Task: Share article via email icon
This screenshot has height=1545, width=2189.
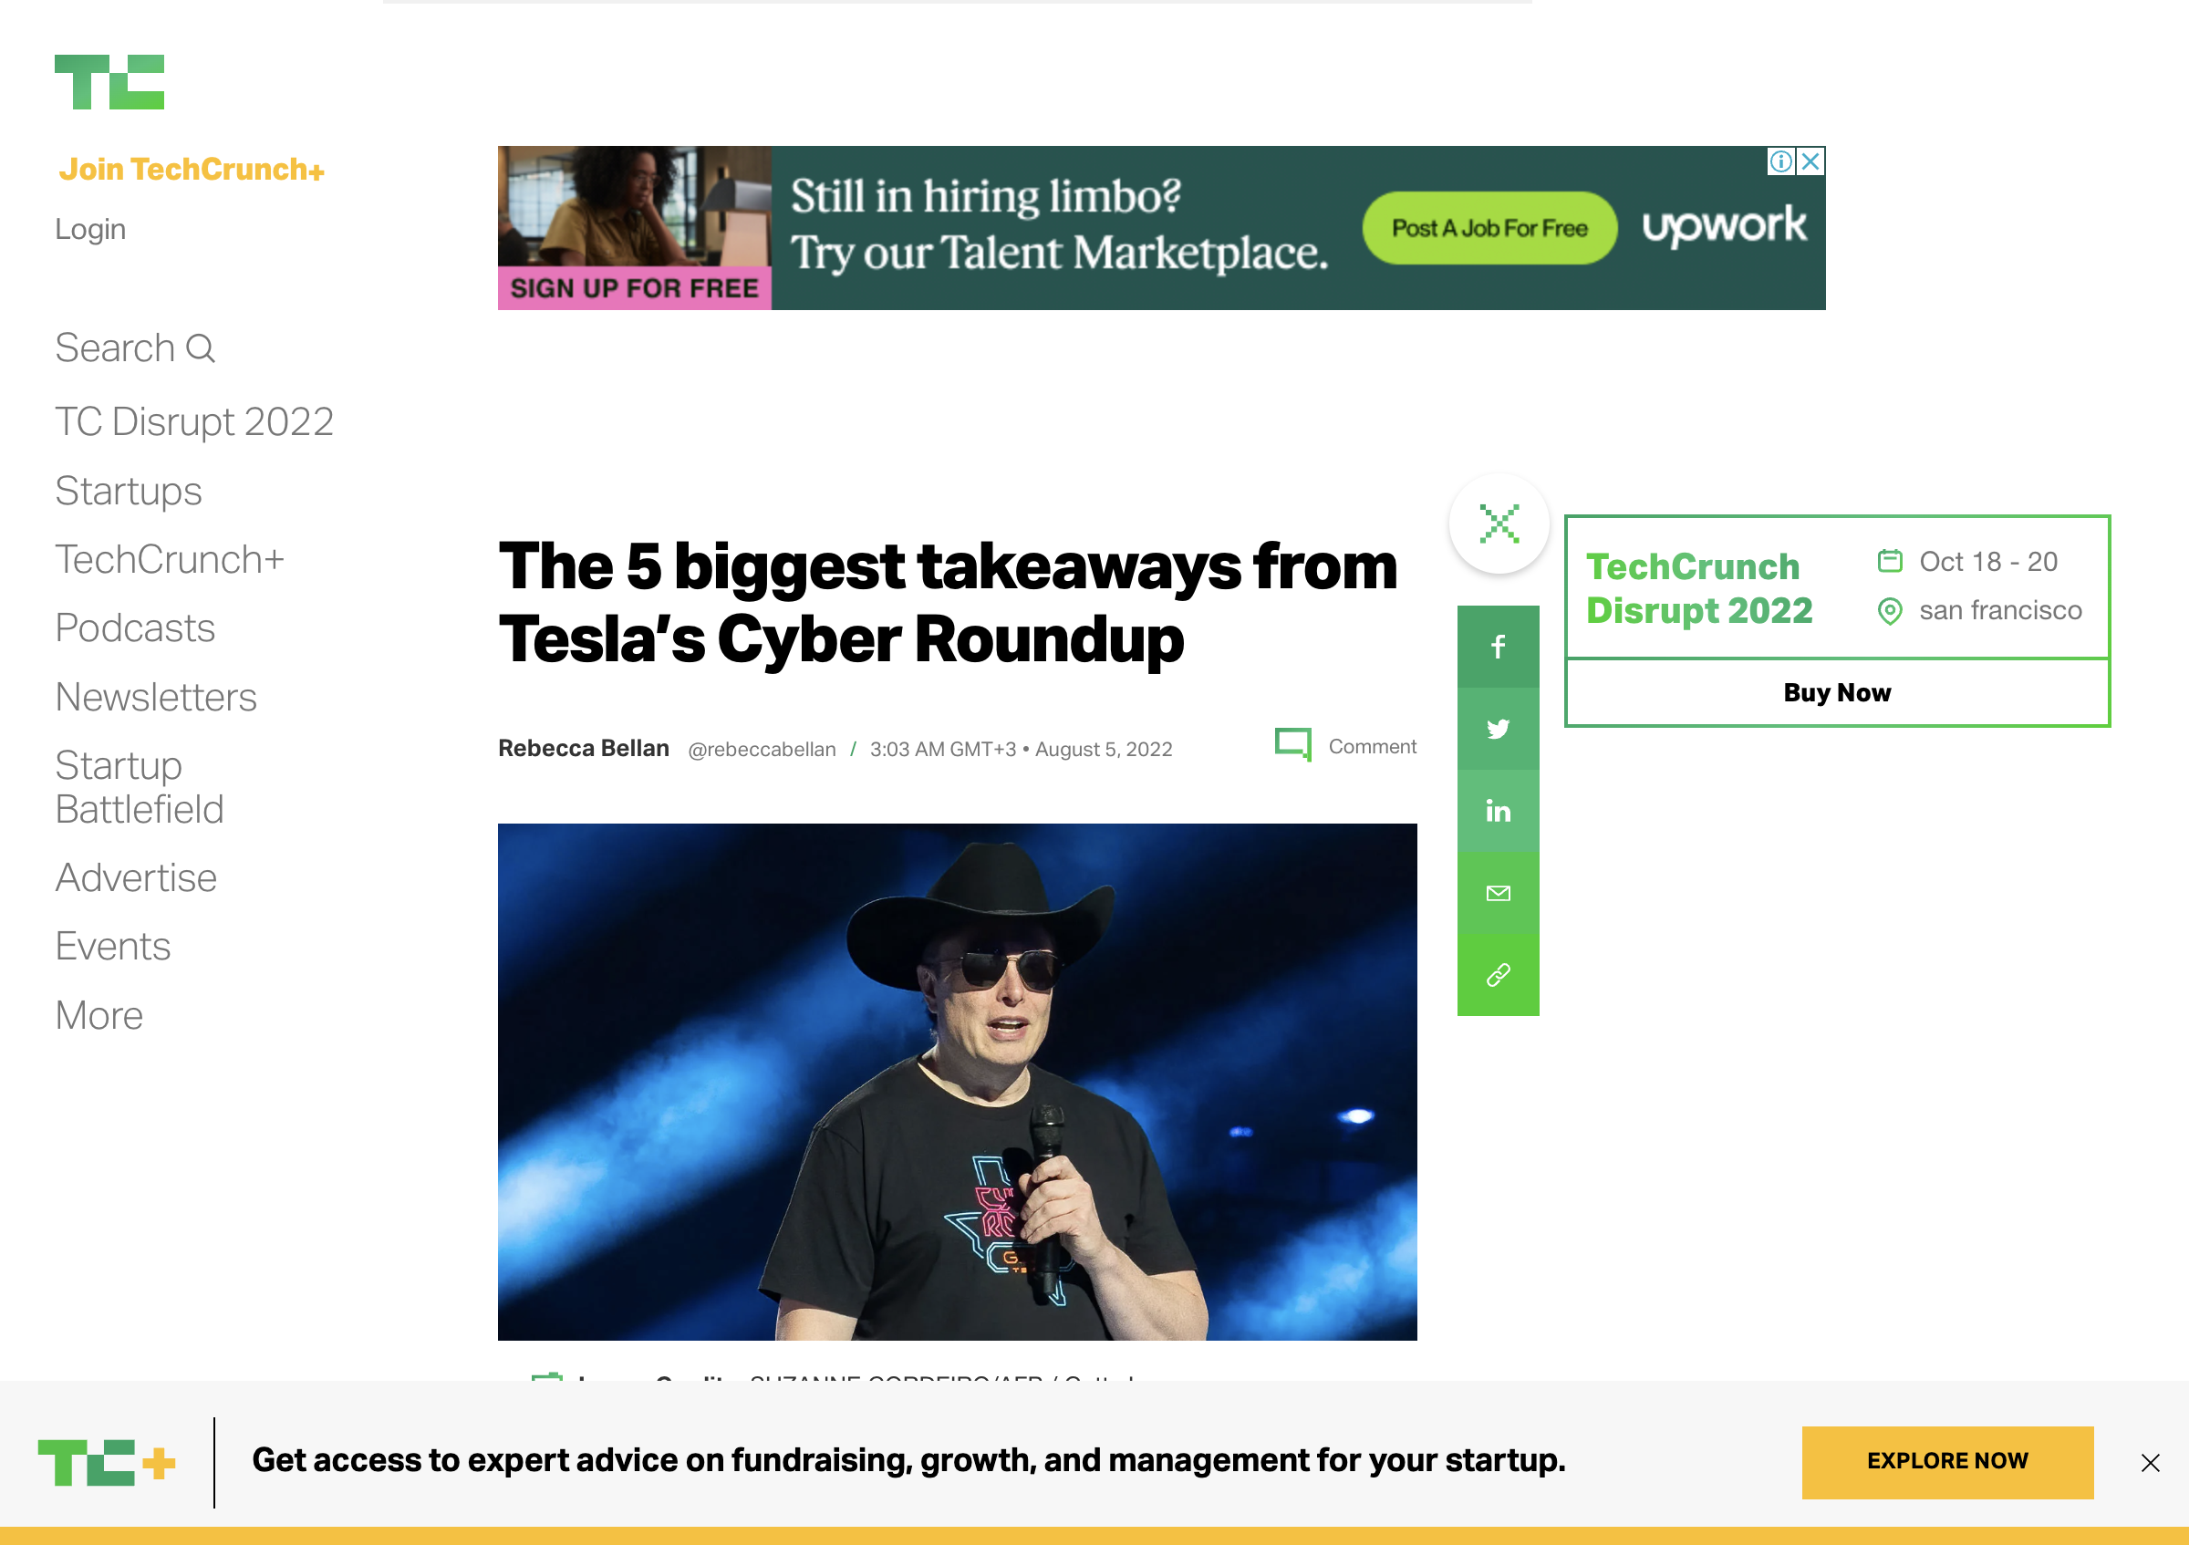Action: tap(1498, 893)
